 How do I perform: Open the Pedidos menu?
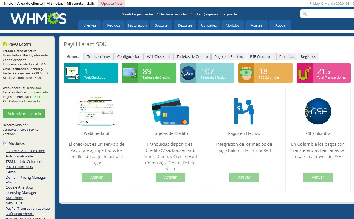click(x=114, y=25)
